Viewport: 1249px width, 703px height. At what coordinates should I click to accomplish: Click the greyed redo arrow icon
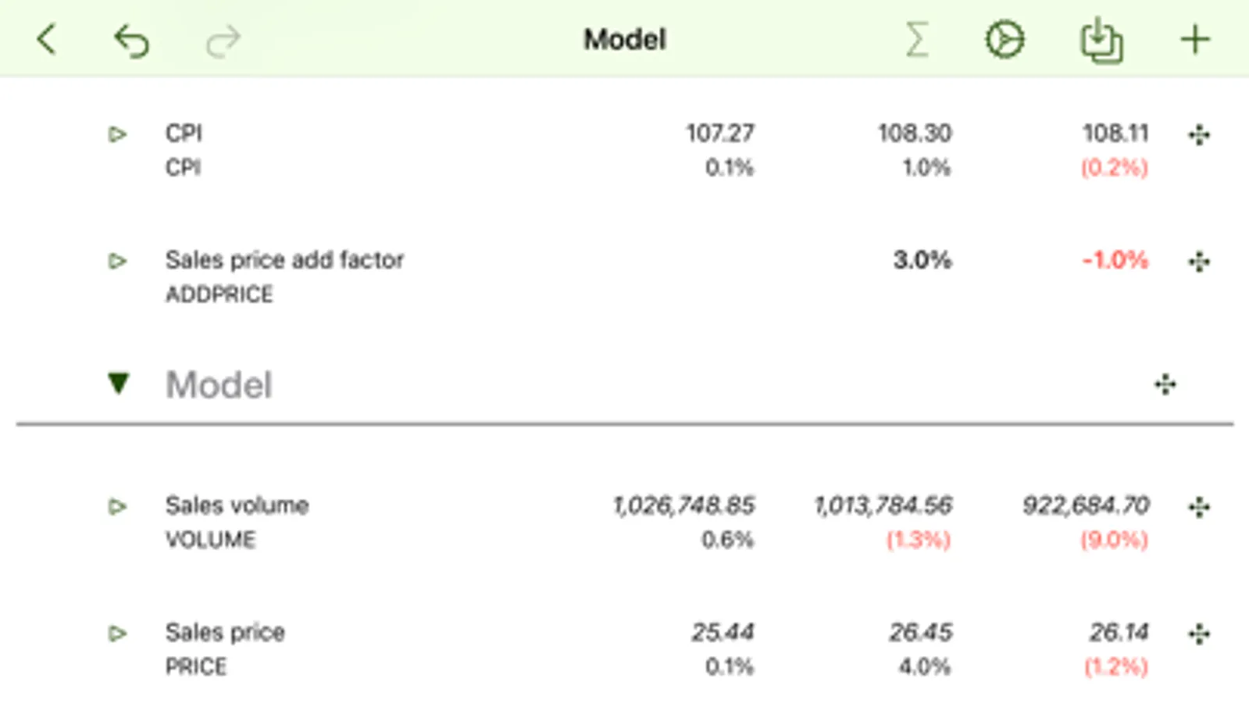coord(223,41)
